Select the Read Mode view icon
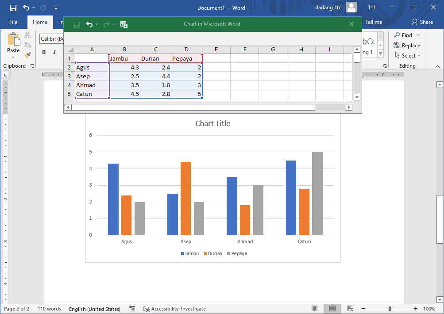 315,308
